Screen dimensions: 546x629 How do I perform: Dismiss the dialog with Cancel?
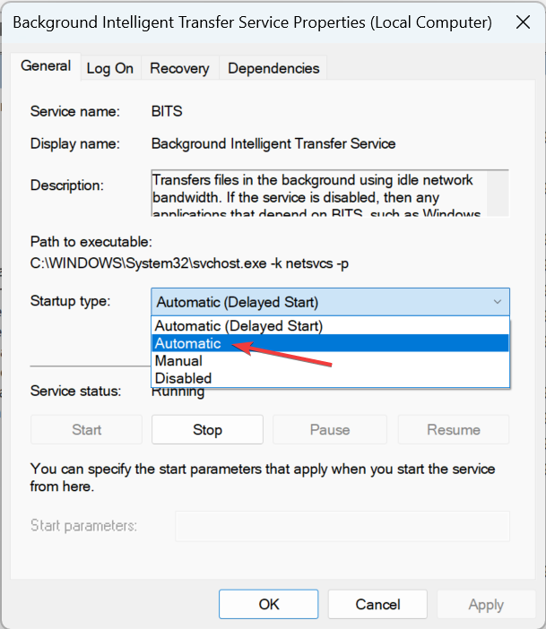click(377, 604)
